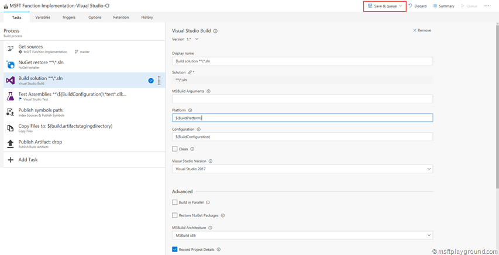Click the blue selected checkmark on Build solution
Viewport: 499px width, 255px height.
[x=151, y=81]
